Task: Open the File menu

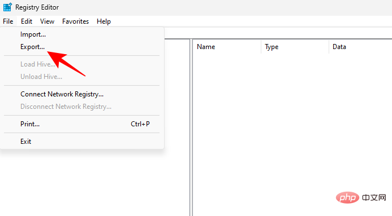Action: [x=8, y=21]
